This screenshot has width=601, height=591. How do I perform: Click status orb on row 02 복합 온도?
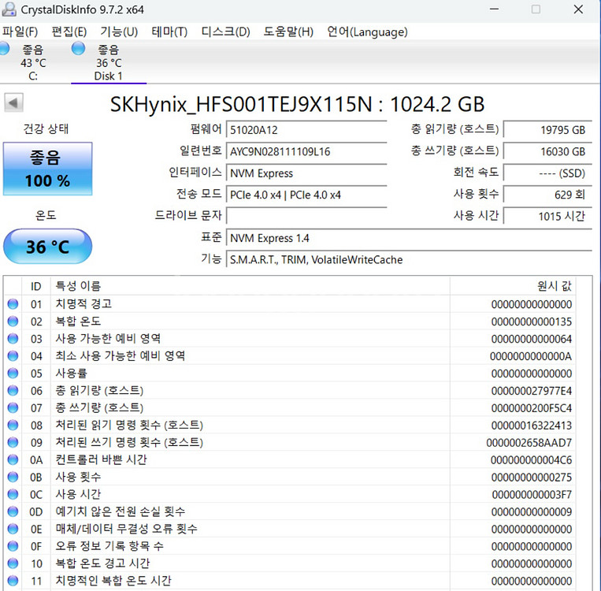(13, 322)
